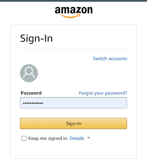Screen dimensions: 147x166
Task: Click the Amazon logo at the top
Action: tap(73, 12)
